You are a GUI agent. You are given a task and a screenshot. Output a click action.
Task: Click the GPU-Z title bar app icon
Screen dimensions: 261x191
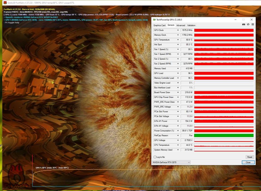pos(154,20)
